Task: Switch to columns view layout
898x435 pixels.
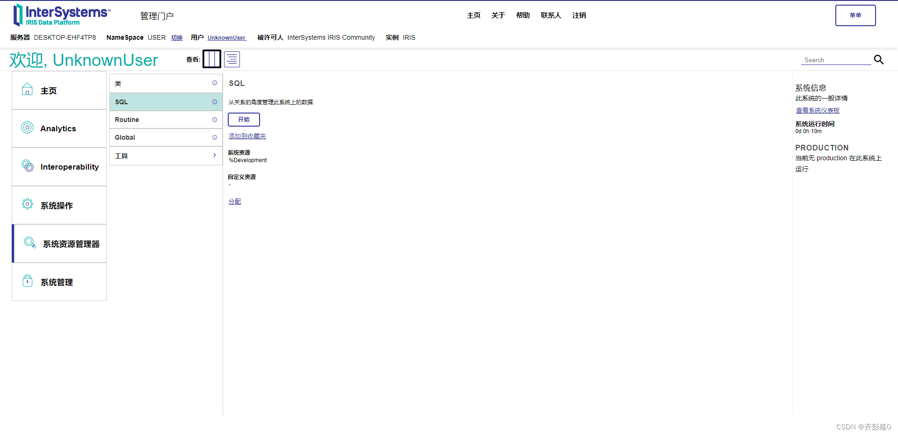Action: coord(212,59)
